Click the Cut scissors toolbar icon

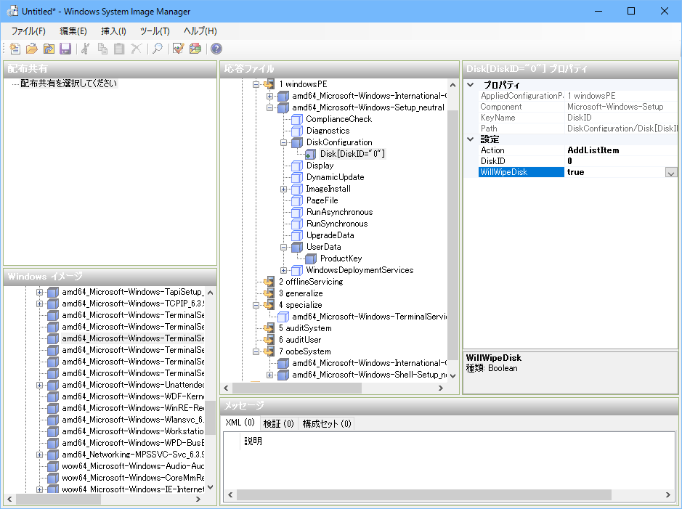pos(86,49)
